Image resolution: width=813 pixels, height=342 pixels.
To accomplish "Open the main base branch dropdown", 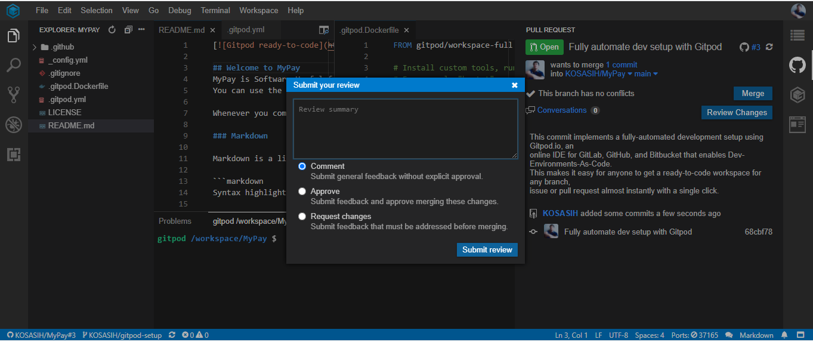I will click(x=646, y=74).
